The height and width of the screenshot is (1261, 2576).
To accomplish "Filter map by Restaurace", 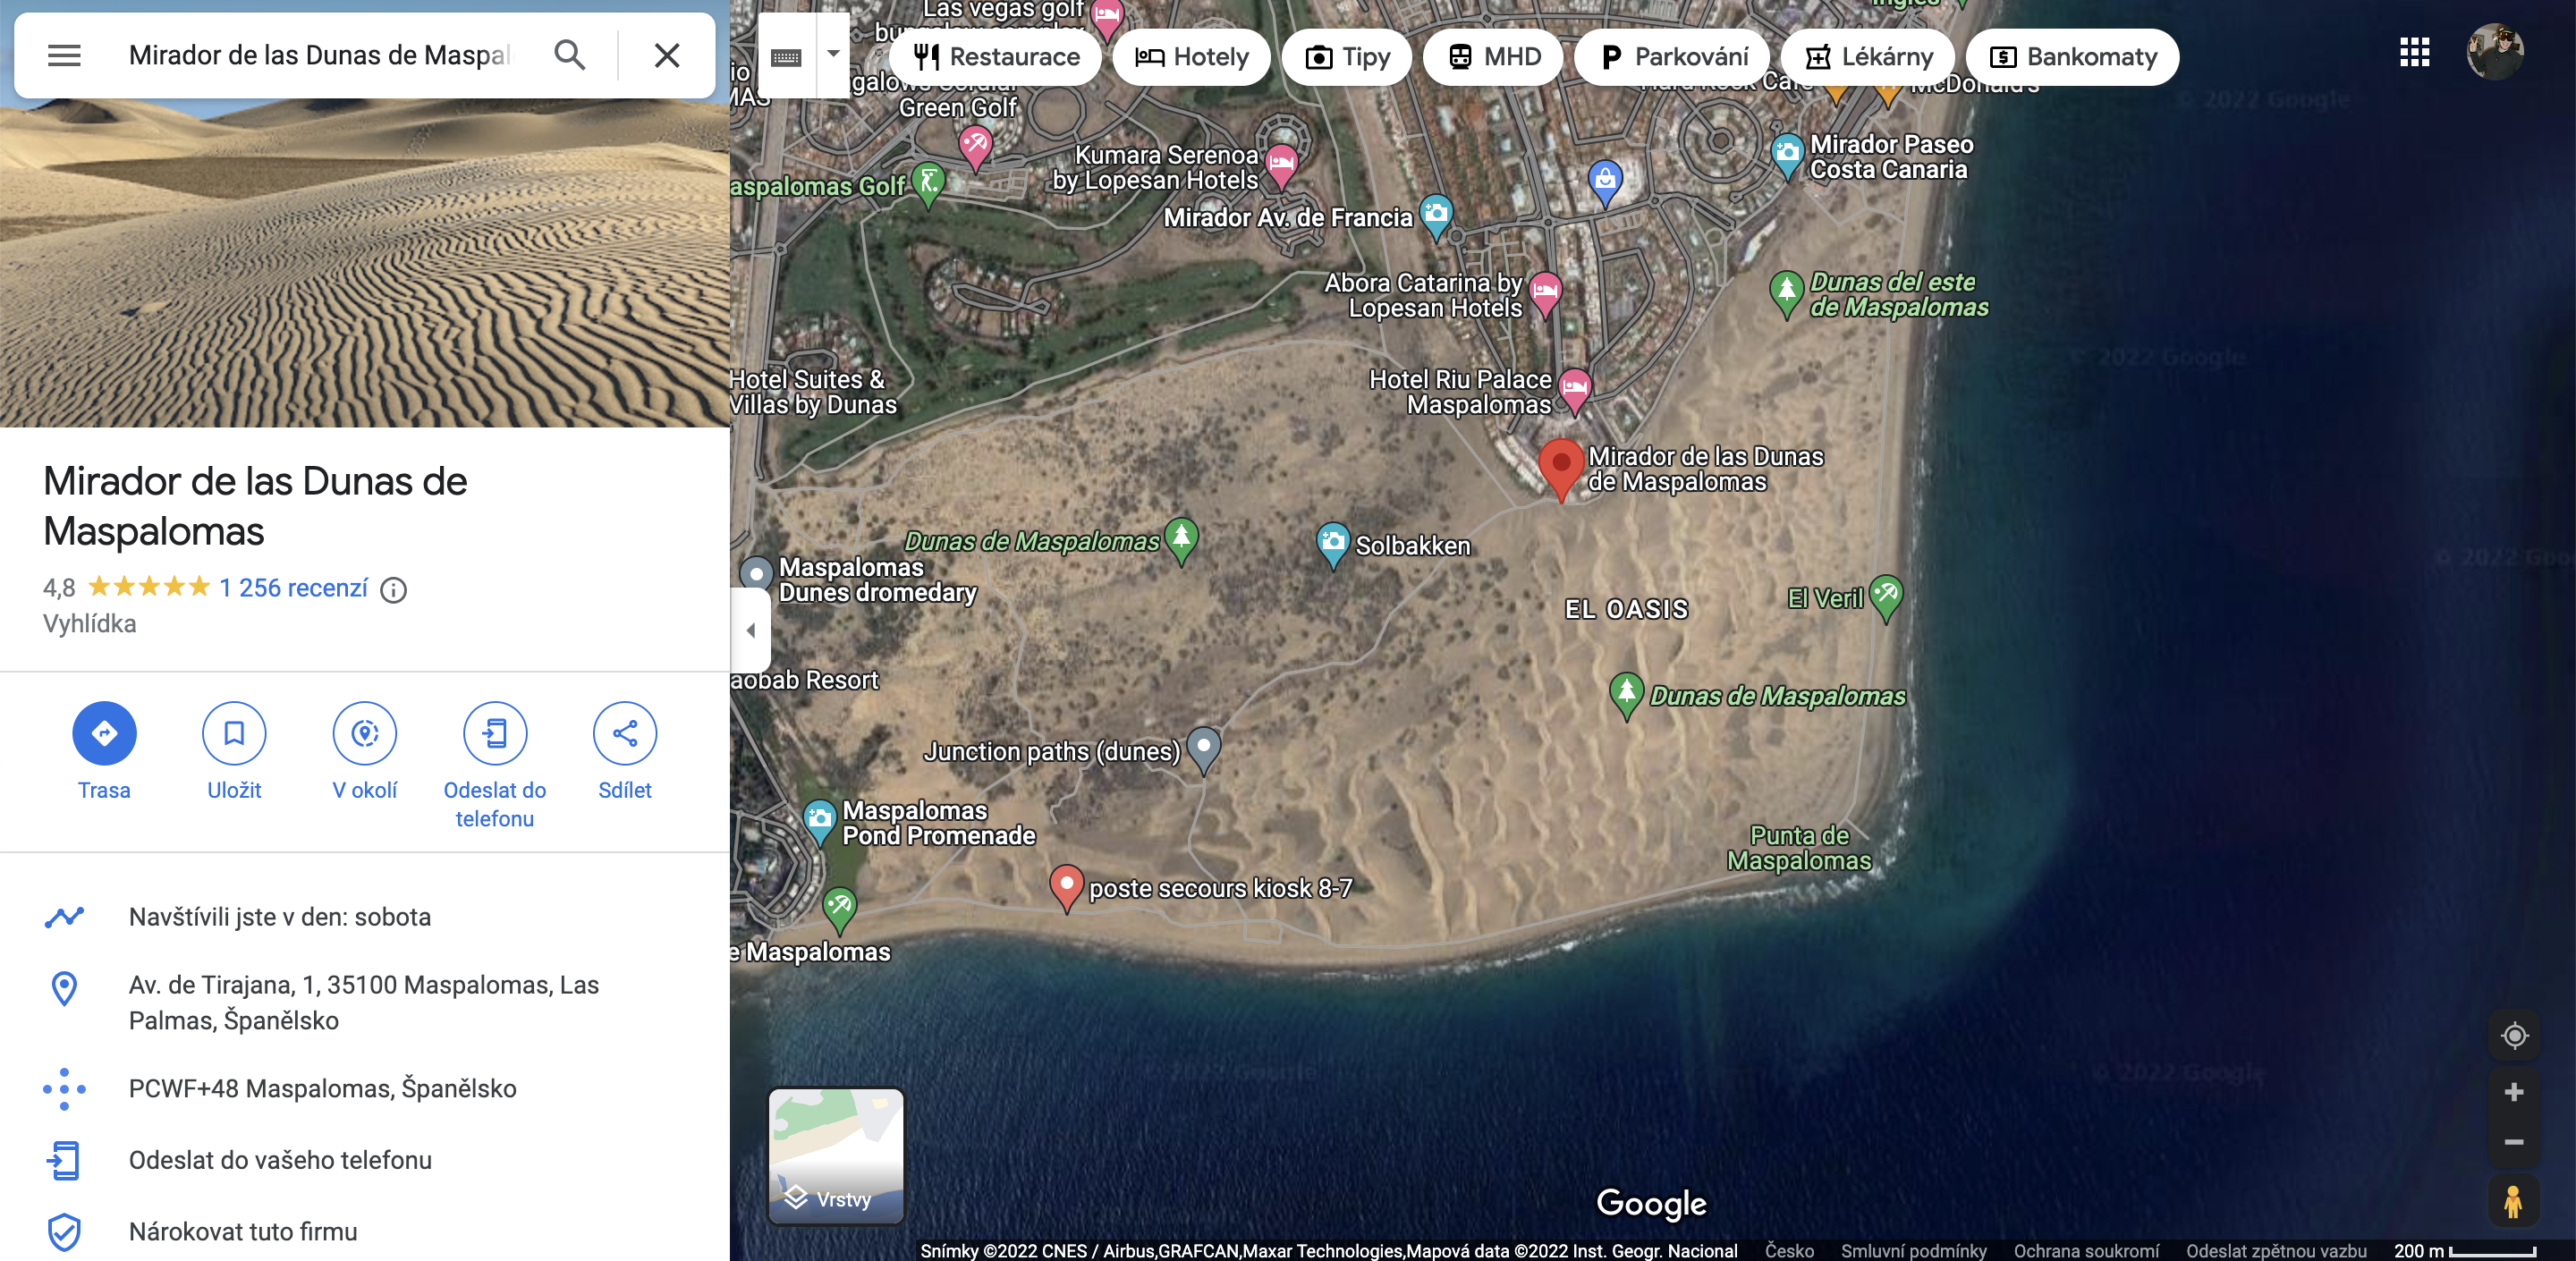I will pos(995,57).
